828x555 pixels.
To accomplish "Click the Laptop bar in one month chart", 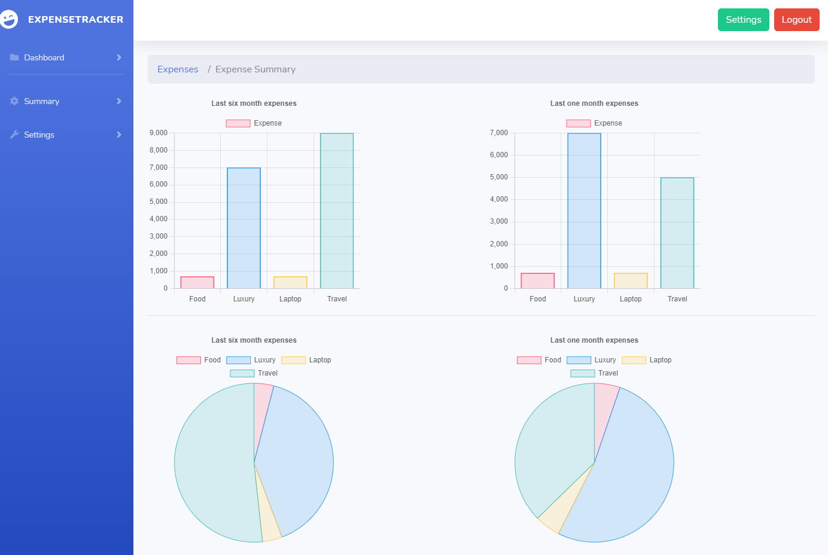I will [631, 280].
